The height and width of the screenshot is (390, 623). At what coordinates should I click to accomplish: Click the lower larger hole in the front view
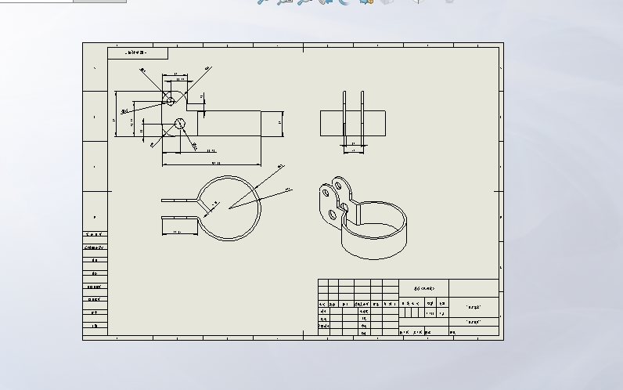tap(180, 124)
